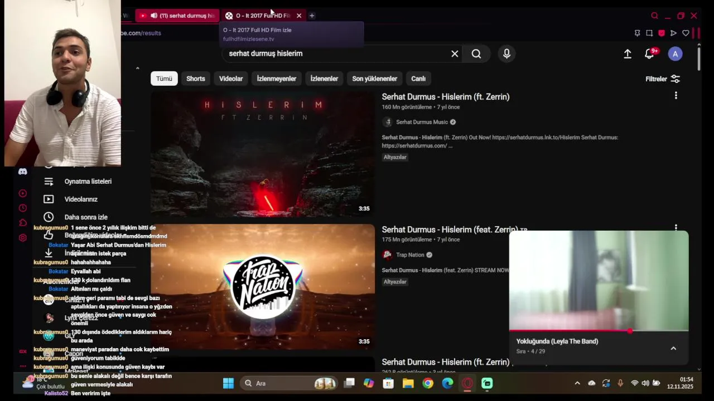Open the Daha sonra izle clock icon

click(x=49, y=217)
